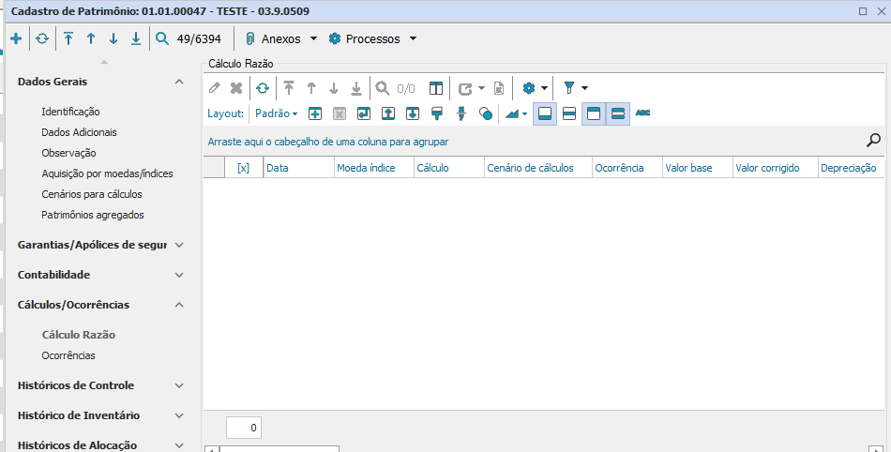Jump to the last record in the main toolbar
891x452 pixels.
pos(136,39)
